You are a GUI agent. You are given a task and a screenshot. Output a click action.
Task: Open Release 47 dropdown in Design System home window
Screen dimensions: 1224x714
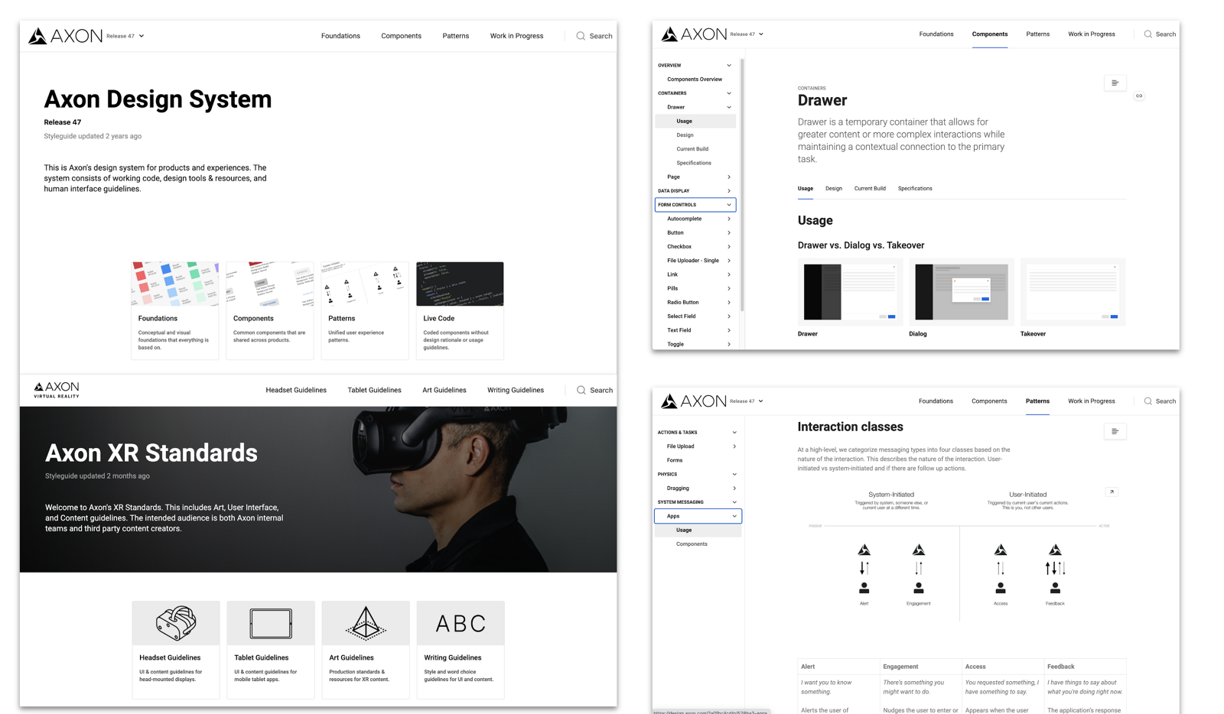(x=125, y=36)
